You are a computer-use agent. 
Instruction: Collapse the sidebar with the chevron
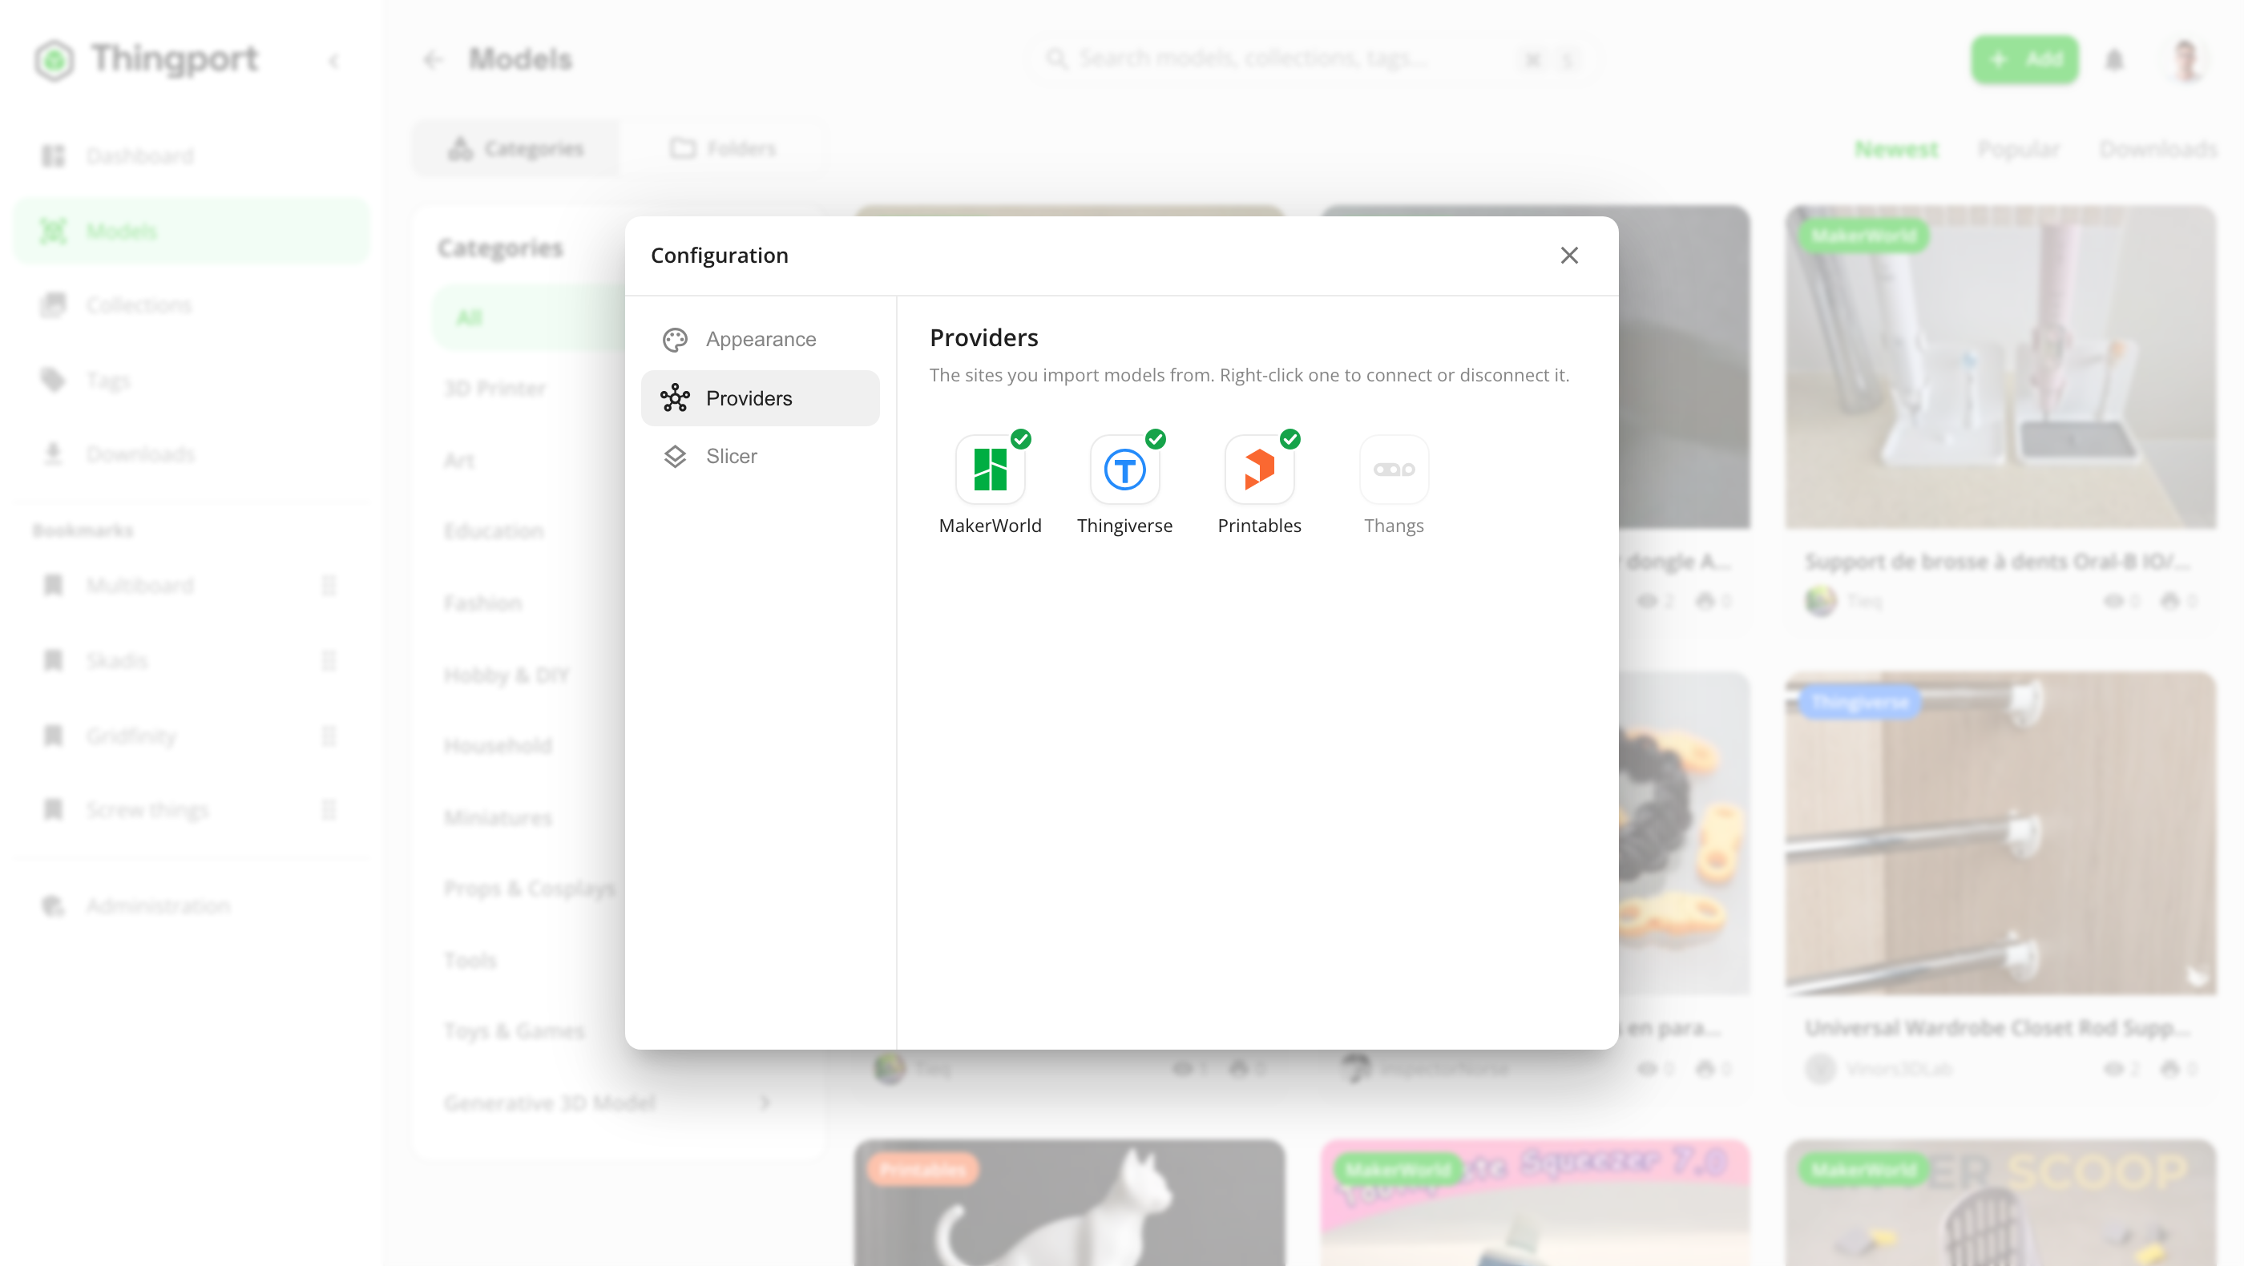pyautogui.click(x=333, y=60)
